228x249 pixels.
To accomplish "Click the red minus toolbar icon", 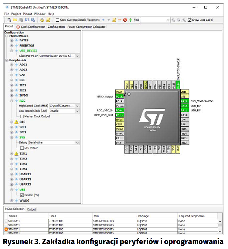I will click(x=120, y=20).
